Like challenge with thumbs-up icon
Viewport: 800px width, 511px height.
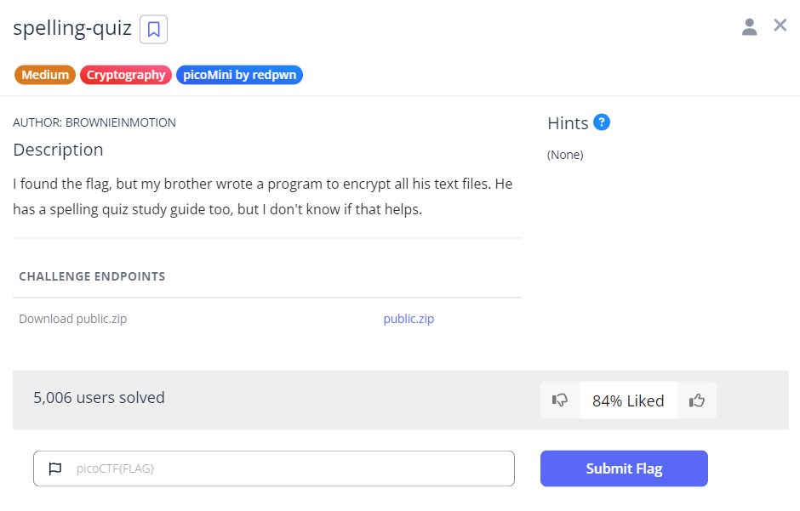[x=697, y=400]
